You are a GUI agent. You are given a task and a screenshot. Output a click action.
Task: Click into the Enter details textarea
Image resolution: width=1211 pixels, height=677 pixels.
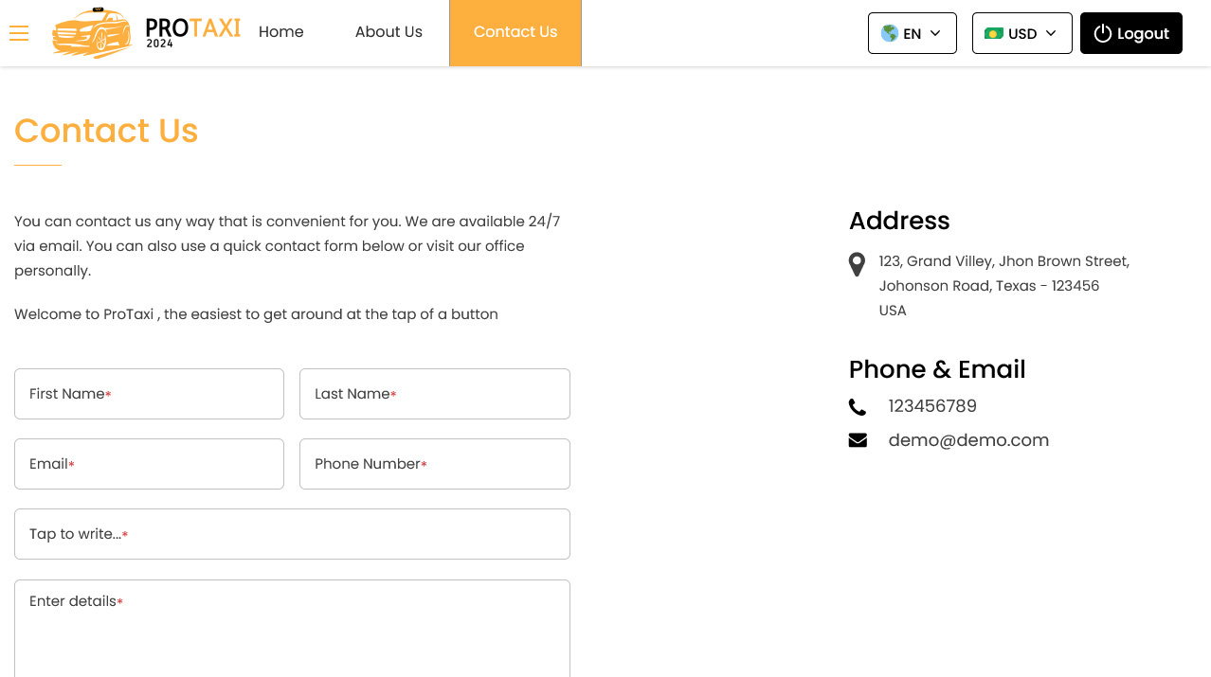(x=292, y=629)
